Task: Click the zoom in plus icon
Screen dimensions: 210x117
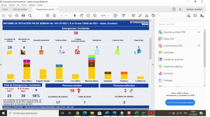Action: point(95,16)
